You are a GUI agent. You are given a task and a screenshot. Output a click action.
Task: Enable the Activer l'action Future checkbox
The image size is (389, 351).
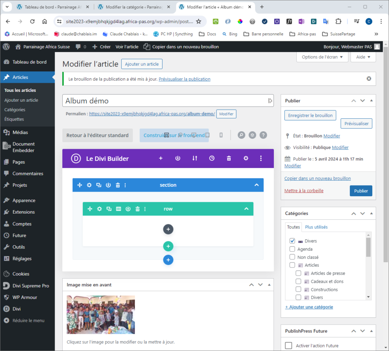(289, 345)
